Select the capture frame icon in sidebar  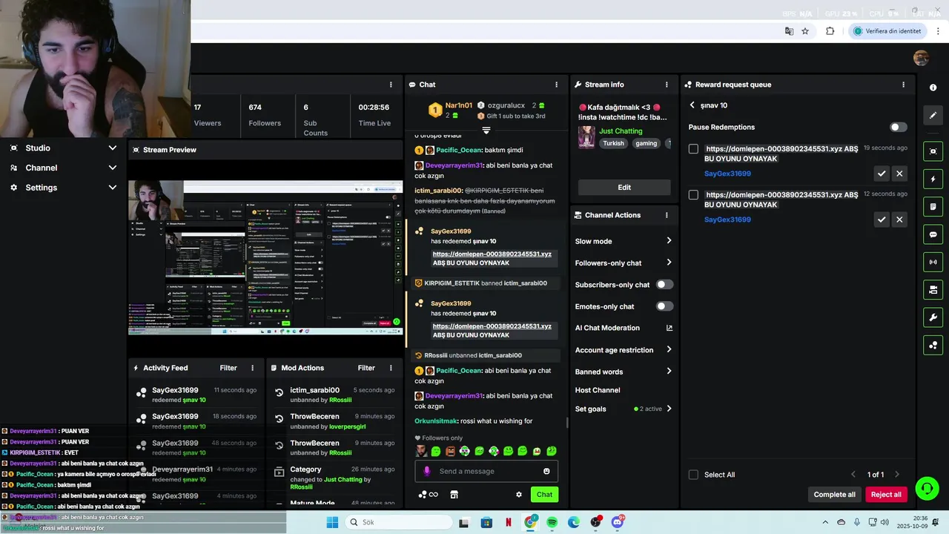click(x=933, y=151)
